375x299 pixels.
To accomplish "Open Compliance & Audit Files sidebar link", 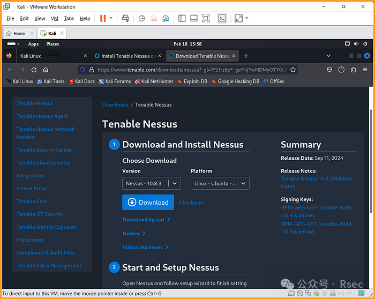I will point(46,253).
